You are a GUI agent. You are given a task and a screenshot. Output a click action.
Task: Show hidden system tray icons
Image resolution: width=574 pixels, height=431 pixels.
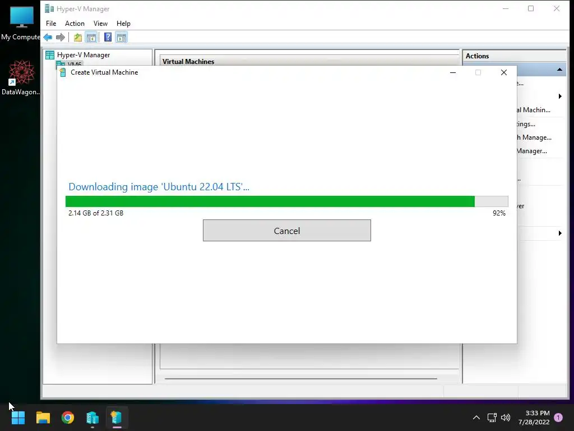476,418
